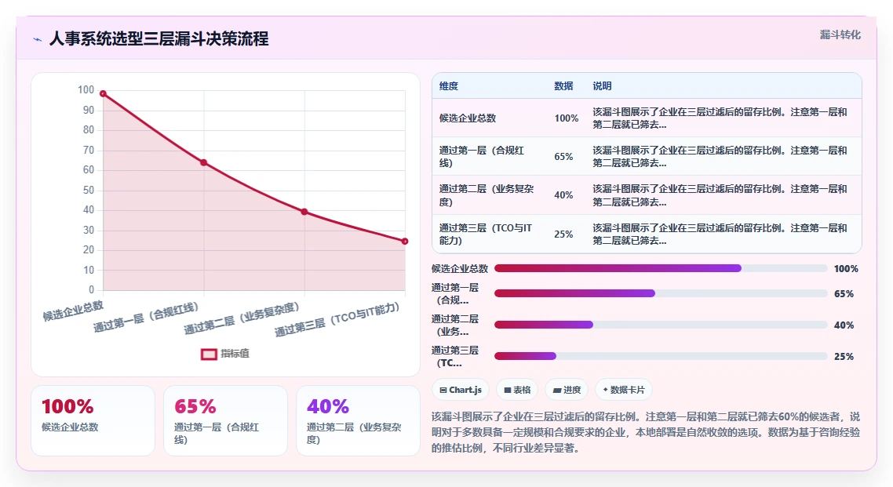Click the 漏斗转化 tag in header
The width and height of the screenshot is (893, 487).
pyautogui.click(x=840, y=35)
